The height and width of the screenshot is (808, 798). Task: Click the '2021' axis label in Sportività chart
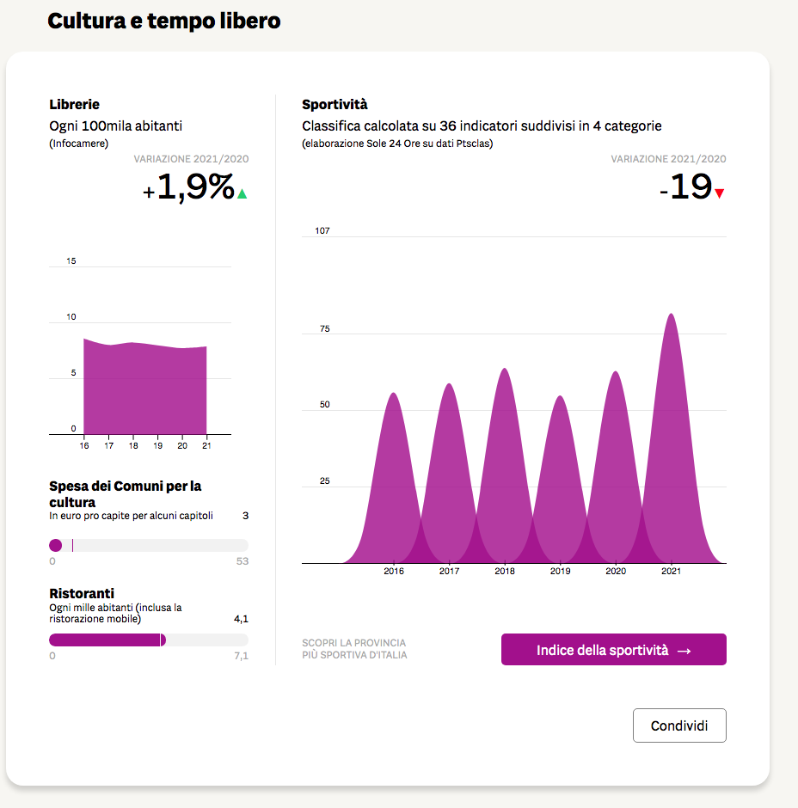point(672,571)
